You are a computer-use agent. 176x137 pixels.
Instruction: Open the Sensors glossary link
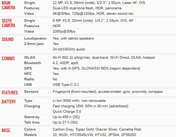tap(31, 92)
